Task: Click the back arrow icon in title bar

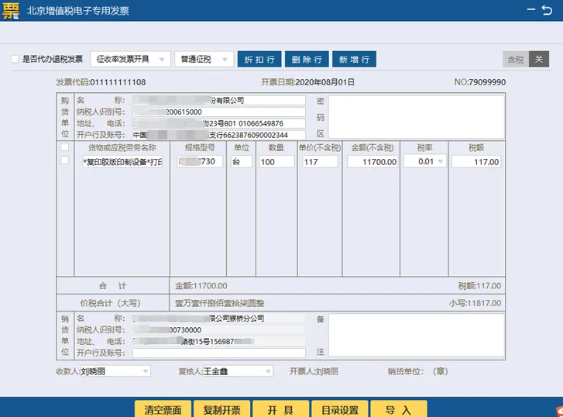Action: coord(547,10)
